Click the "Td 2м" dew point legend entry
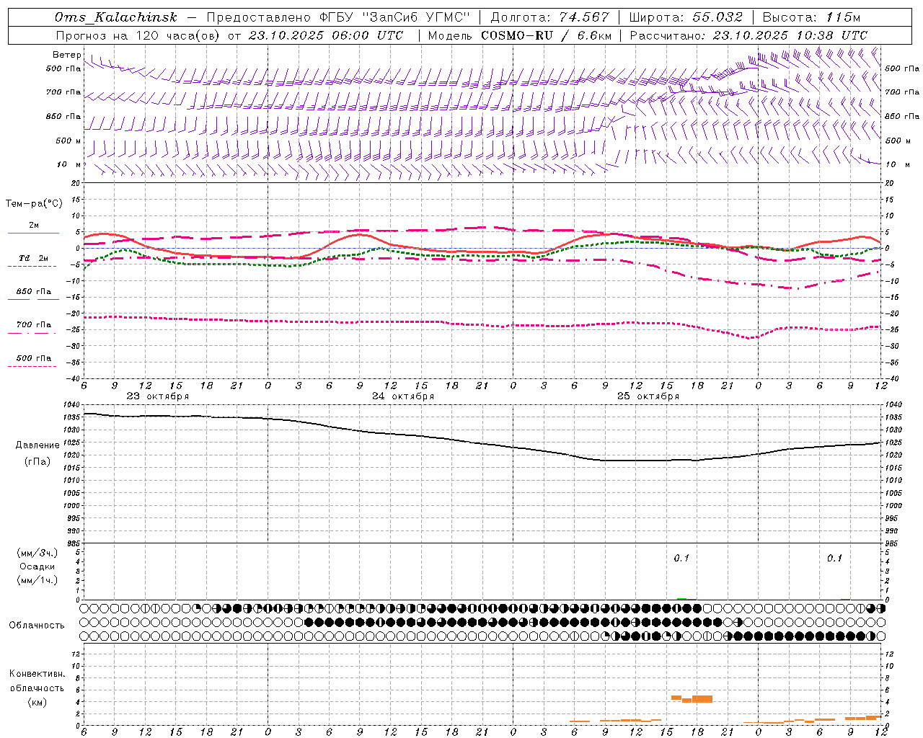The height and width of the screenshot is (738, 923). [x=33, y=258]
